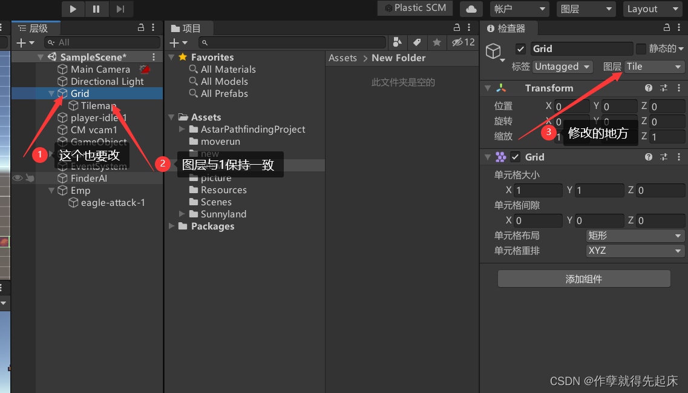Step one frame with the step button
The height and width of the screenshot is (393, 688).
click(x=120, y=9)
